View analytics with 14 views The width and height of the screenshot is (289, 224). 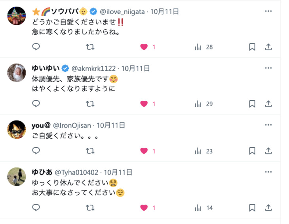click(204, 208)
